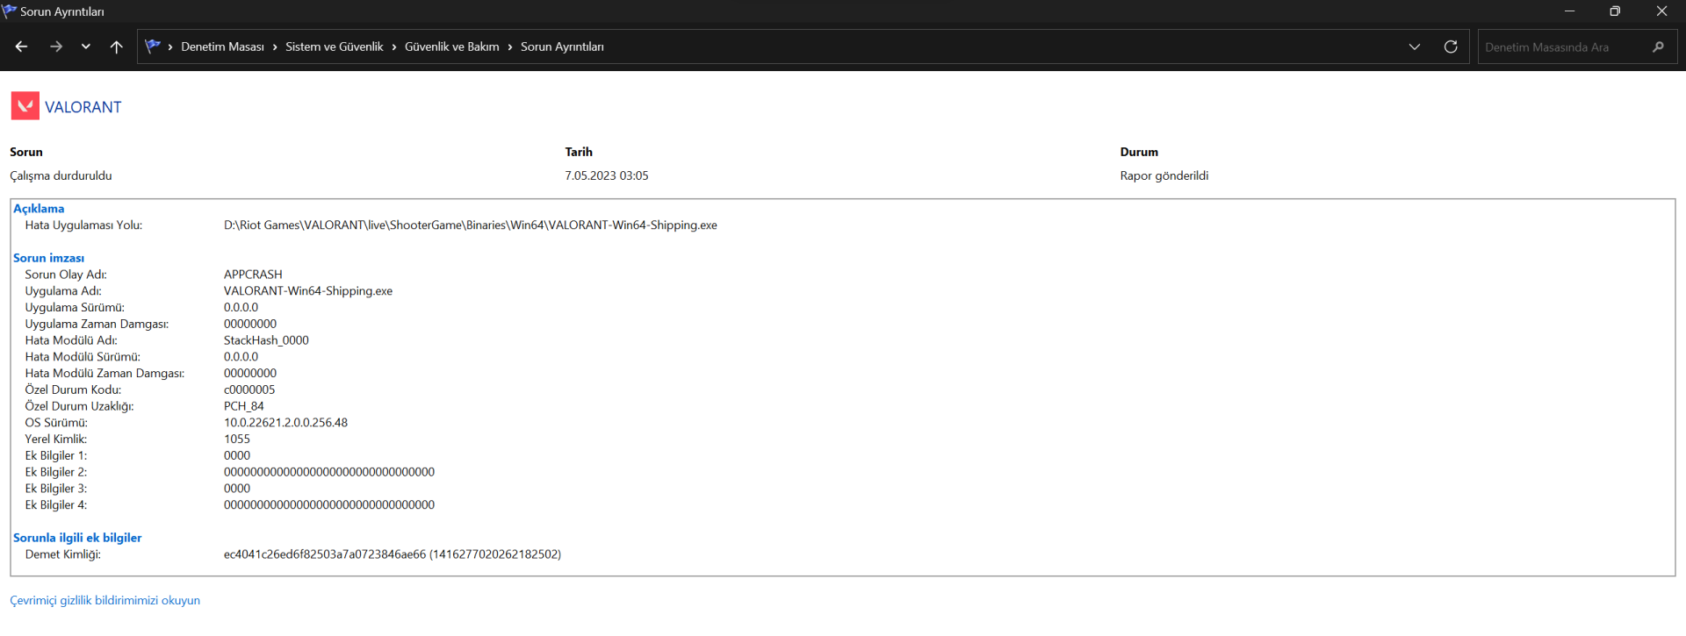Select the APPCRASH event name value
Screen dimensions: 1686x636
tap(253, 275)
